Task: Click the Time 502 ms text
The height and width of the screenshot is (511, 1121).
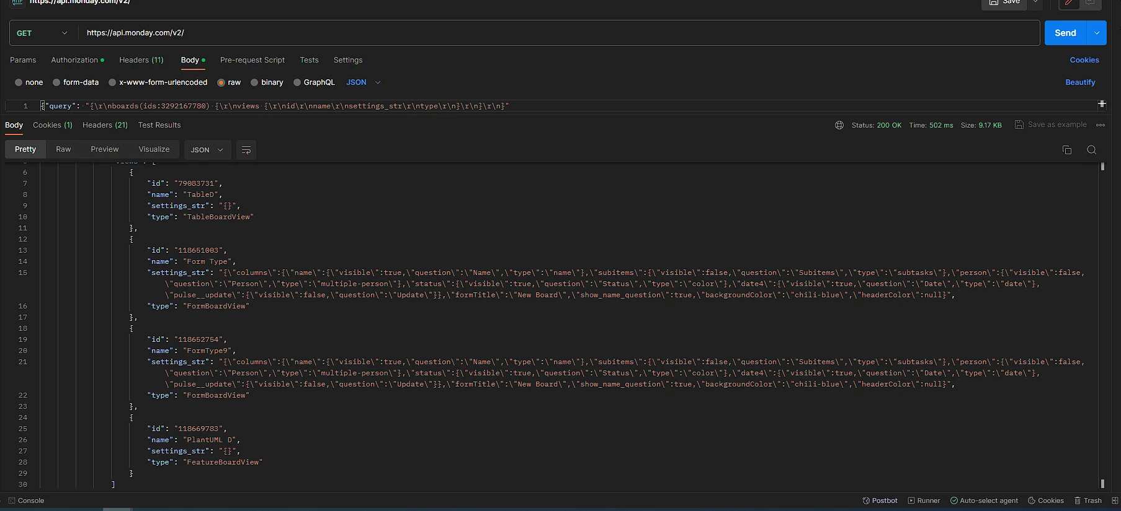Action: [x=931, y=125]
